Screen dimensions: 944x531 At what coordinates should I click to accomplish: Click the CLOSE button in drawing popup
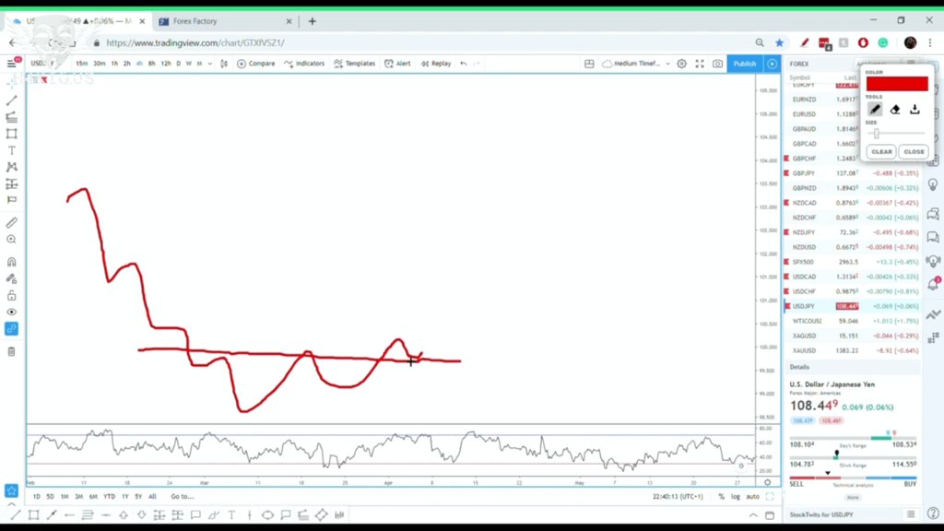(914, 152)
